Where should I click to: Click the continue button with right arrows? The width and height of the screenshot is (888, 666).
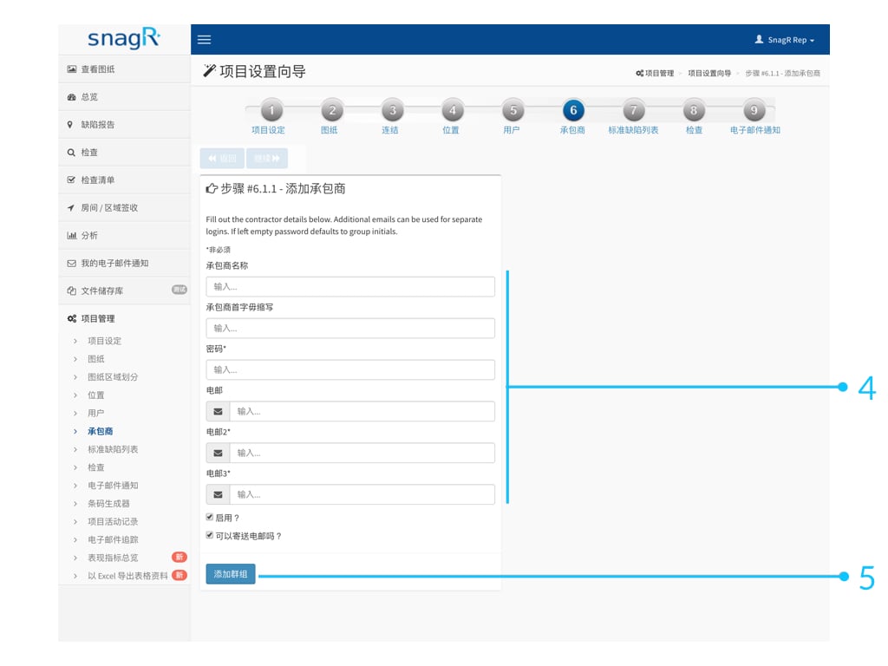coord(267,159)
